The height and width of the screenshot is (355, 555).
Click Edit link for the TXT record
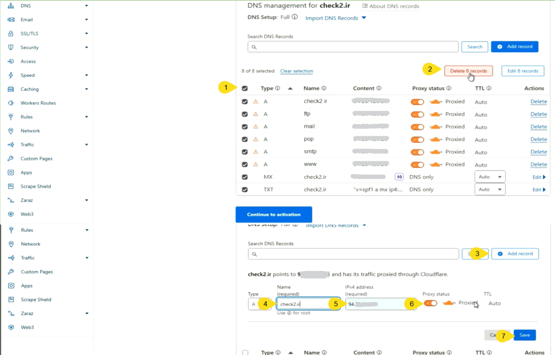[x=539, y=190]
